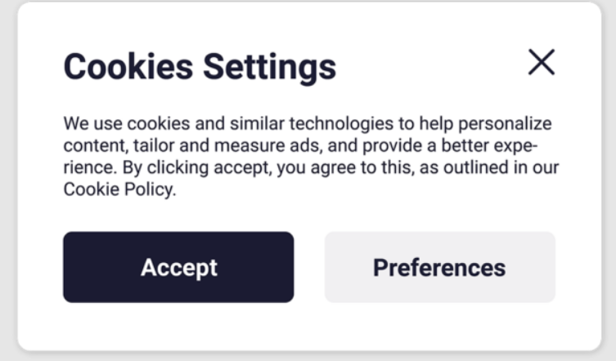616x361 pixels.
Task: Click the word Settings in the title
Action: tap(270, 66)
